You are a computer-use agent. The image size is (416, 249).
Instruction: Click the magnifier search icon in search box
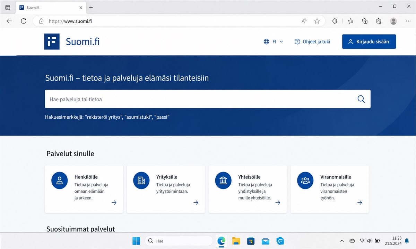coord(361,99)
